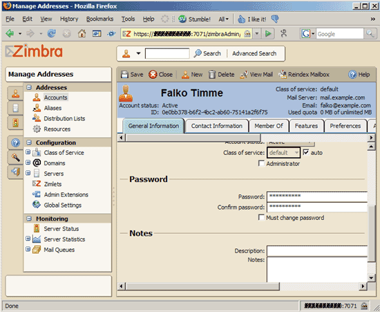Click the Global Settings globe icon

(37, 205)
